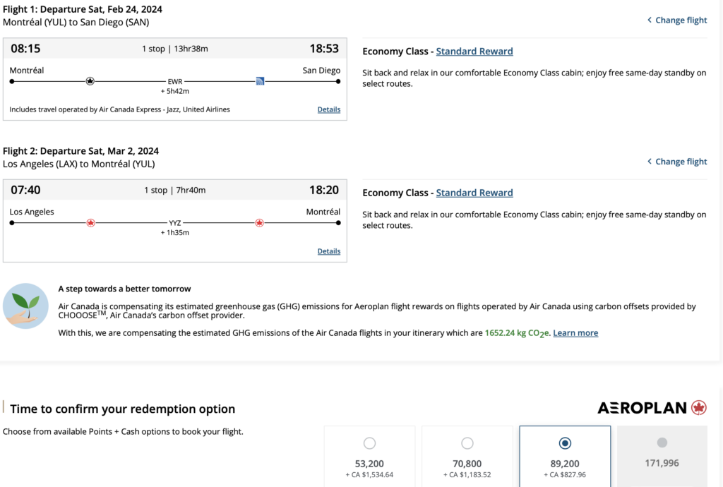Select the 89,200 points redemption option

(x=564, y=443)
